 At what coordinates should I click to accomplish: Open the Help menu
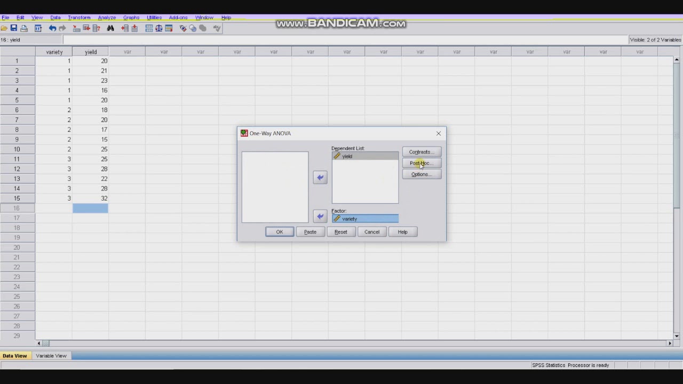[226, 18]
